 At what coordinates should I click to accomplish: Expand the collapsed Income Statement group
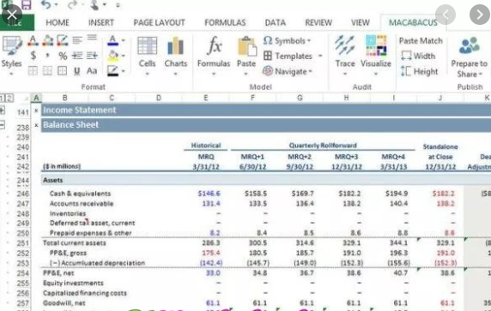click(x=3, y=110)
